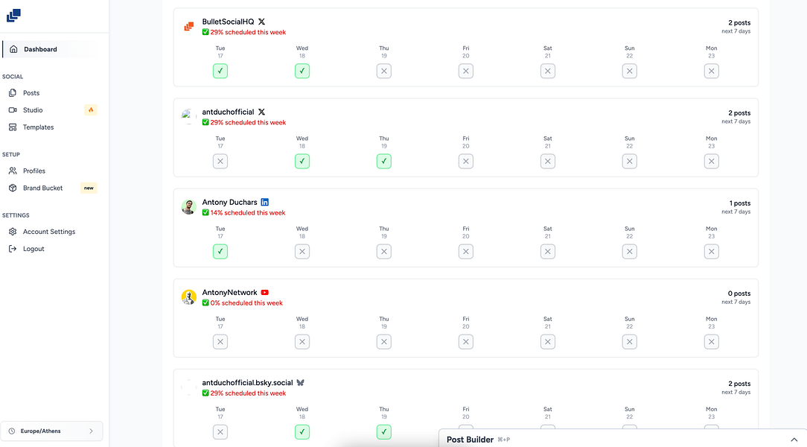Viewport: 807px width, 447px height.
Task: Open the Studio video icon
Action: tap(13, 110)
